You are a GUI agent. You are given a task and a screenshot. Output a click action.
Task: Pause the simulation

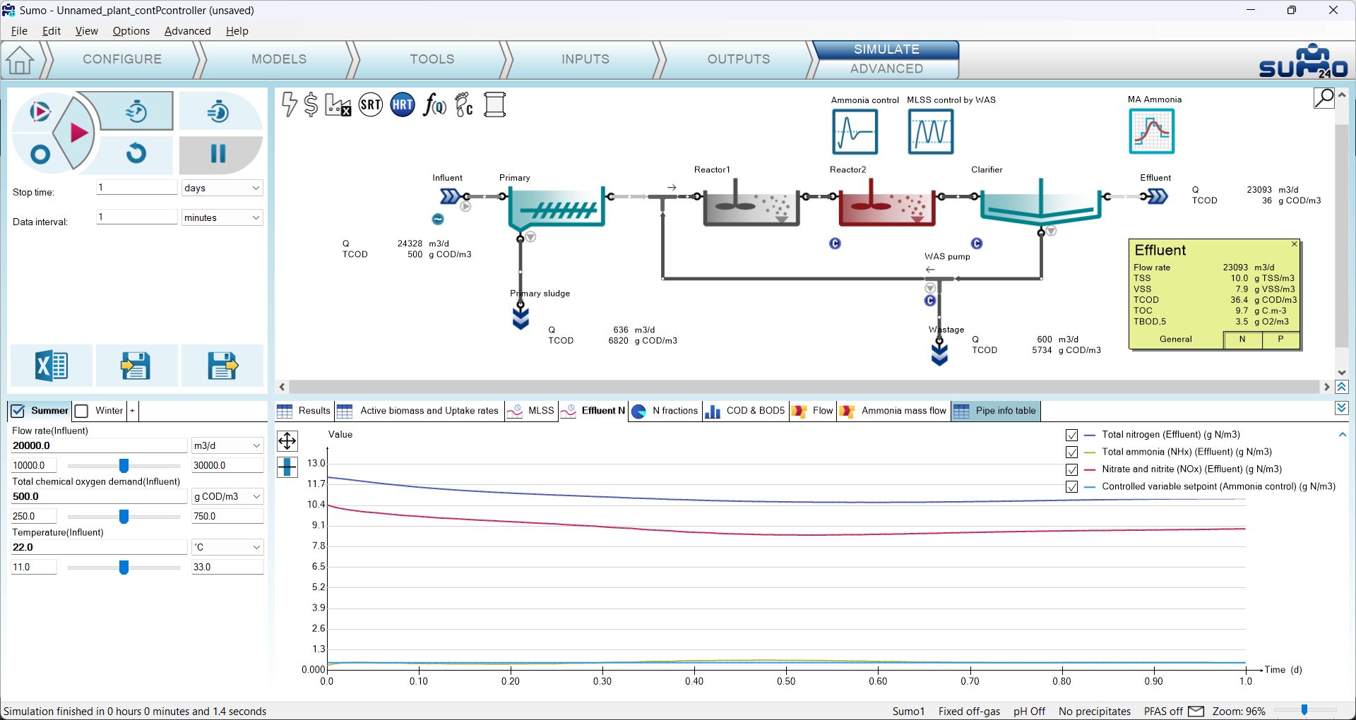coord(218,154)
